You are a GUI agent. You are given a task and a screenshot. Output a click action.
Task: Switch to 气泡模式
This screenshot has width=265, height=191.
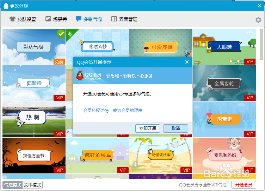click(13, 185)
